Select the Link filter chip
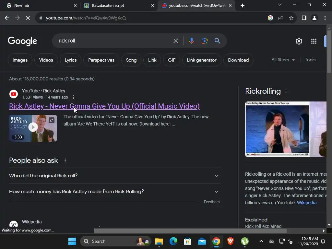Image resolution: width=332 pixels, height=249 pixels. point(152,60)
